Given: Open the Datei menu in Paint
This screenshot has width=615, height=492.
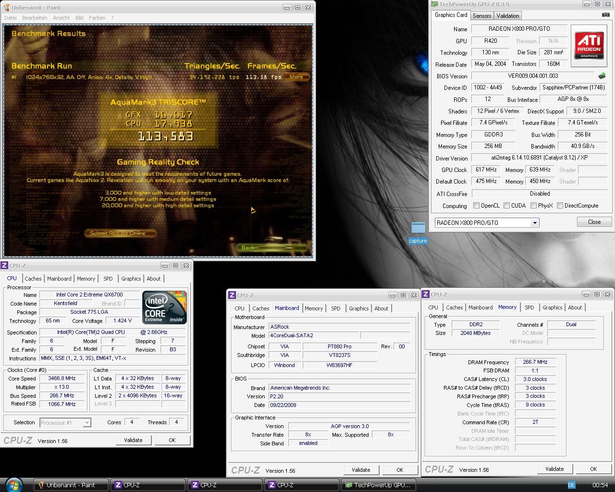Looking at the screenshot, I should pyautogui.click(x=11, y=18).
